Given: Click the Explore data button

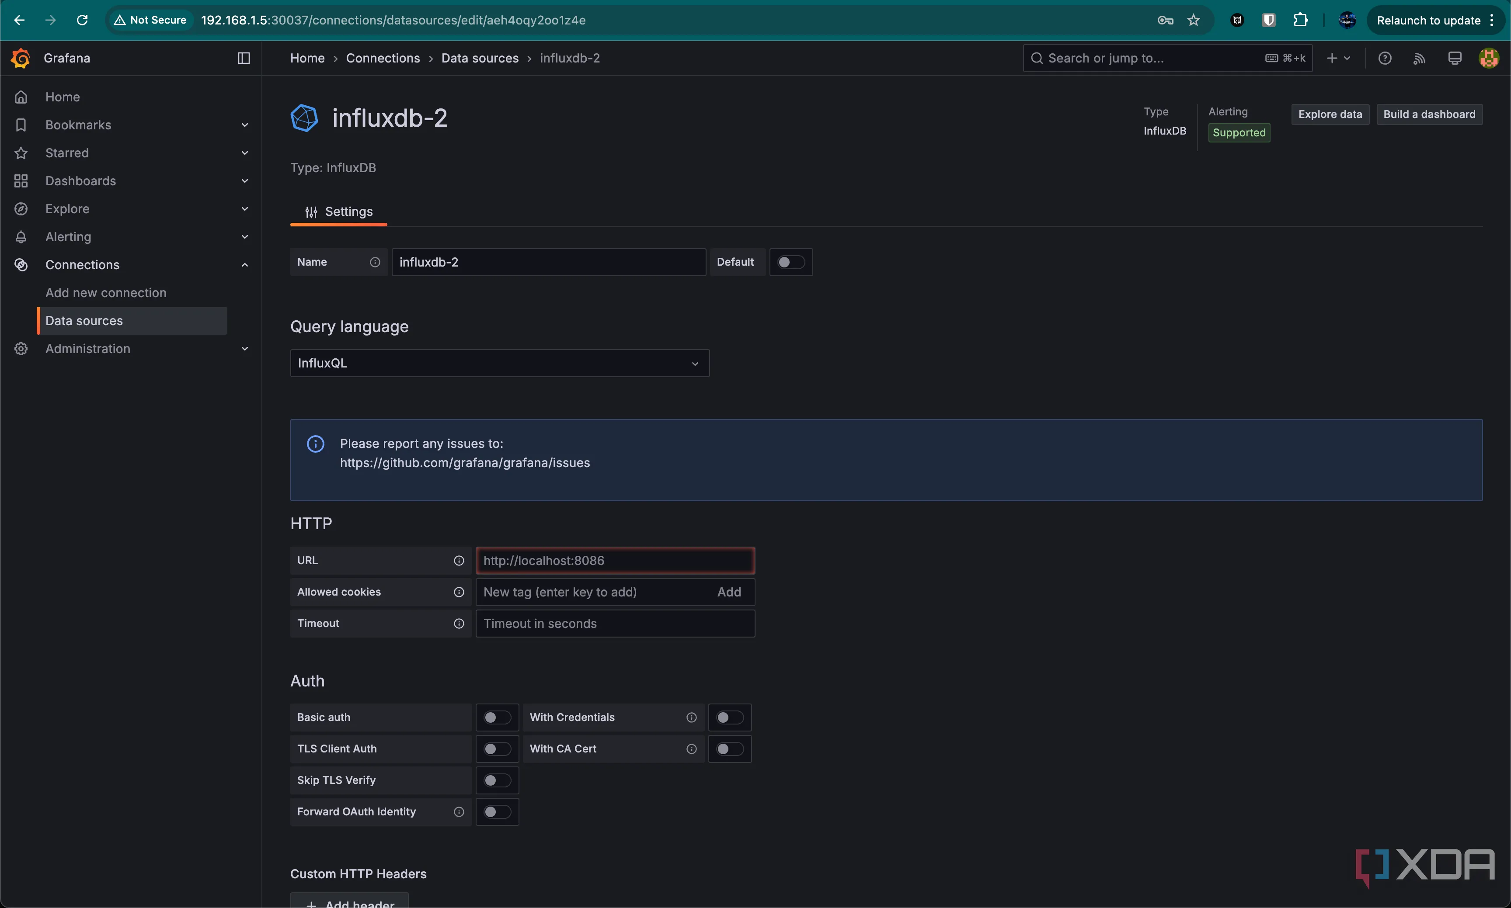Looking at the screenshot, I should 1330,114.
